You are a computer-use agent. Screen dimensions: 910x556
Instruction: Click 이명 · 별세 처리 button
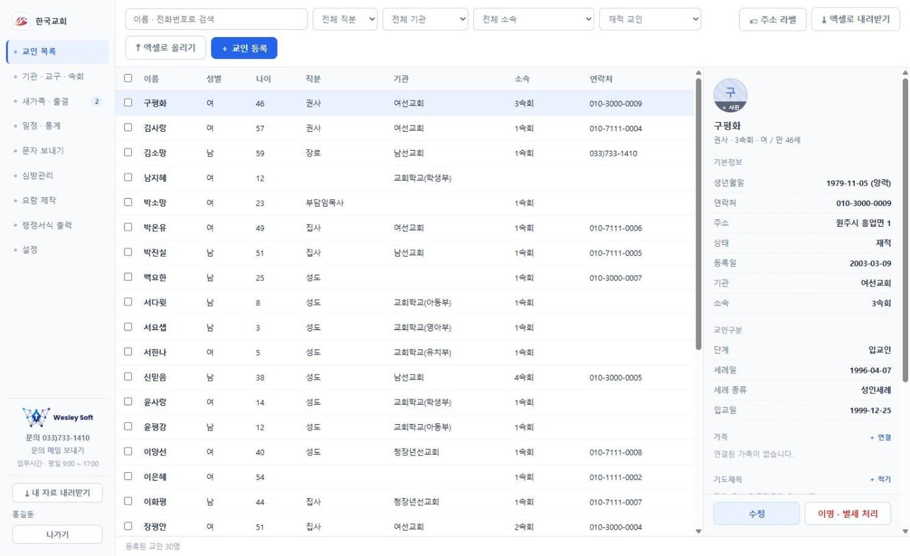point(847,513)
